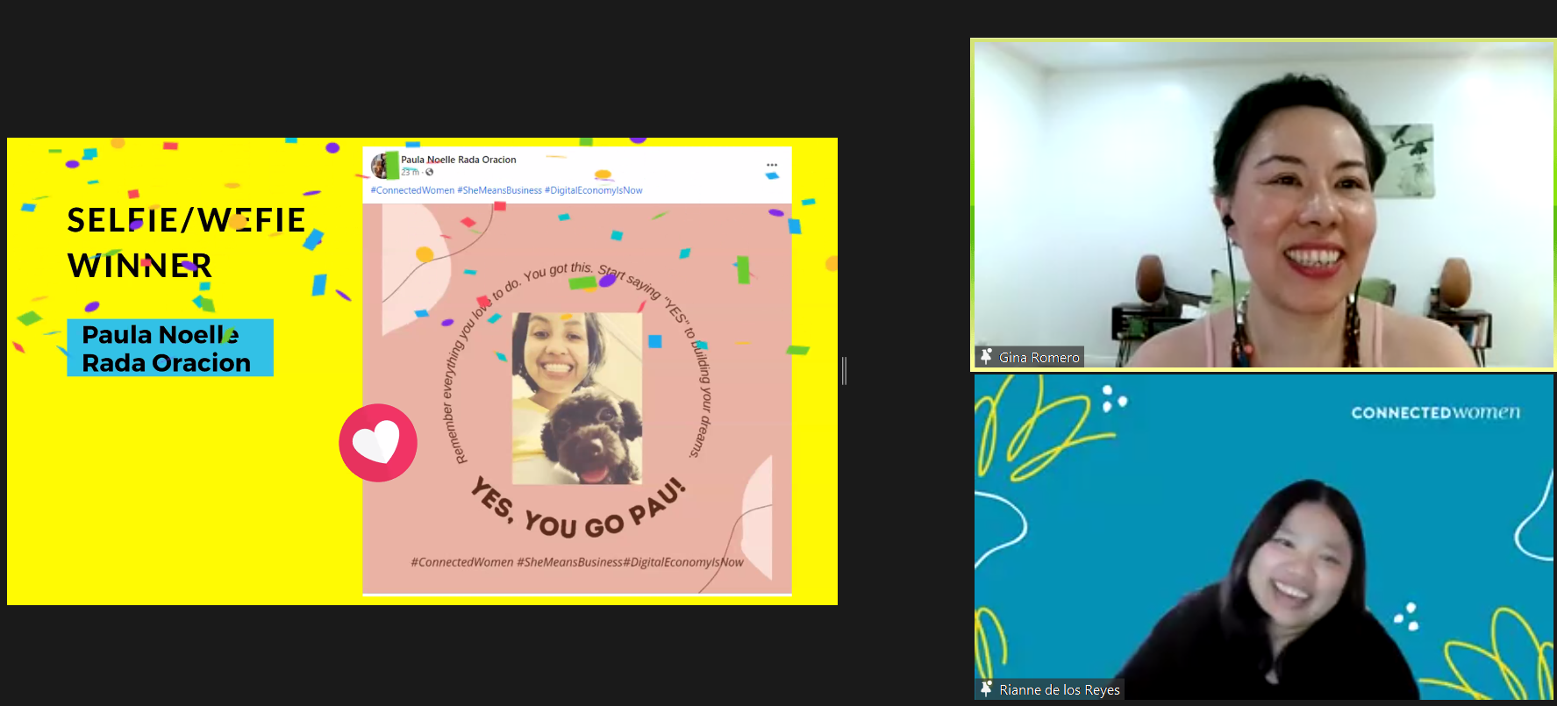Click the heart reaction icon on the slide
The height and width of the screenshot is (706, 1557).
[378, 443]
